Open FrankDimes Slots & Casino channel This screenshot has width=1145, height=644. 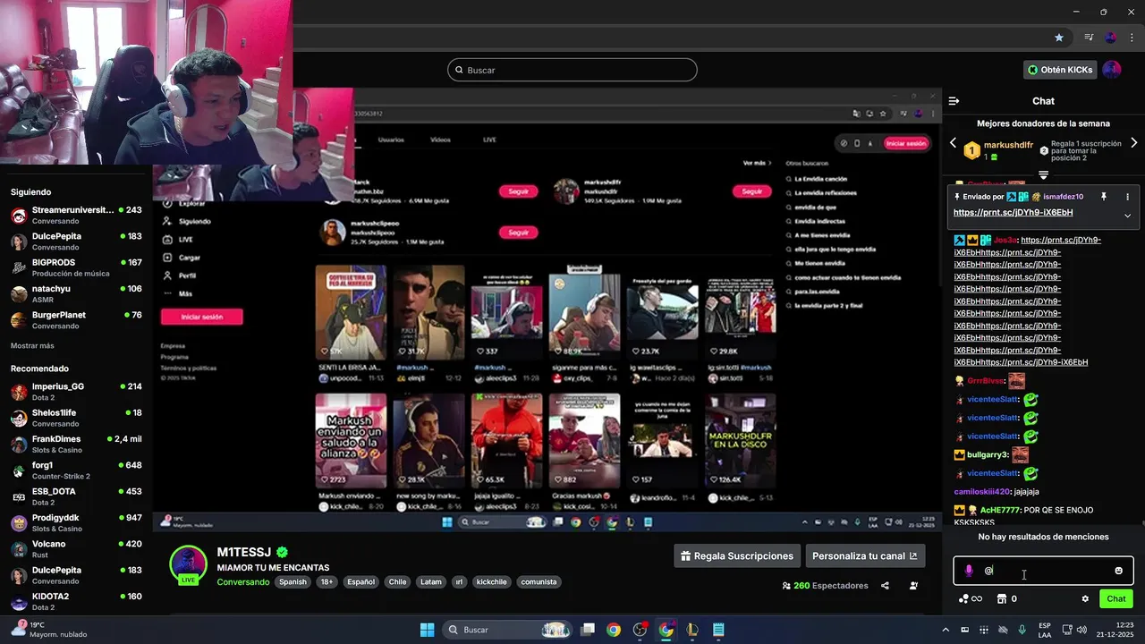pyautogui.click(x=76, y=444)
